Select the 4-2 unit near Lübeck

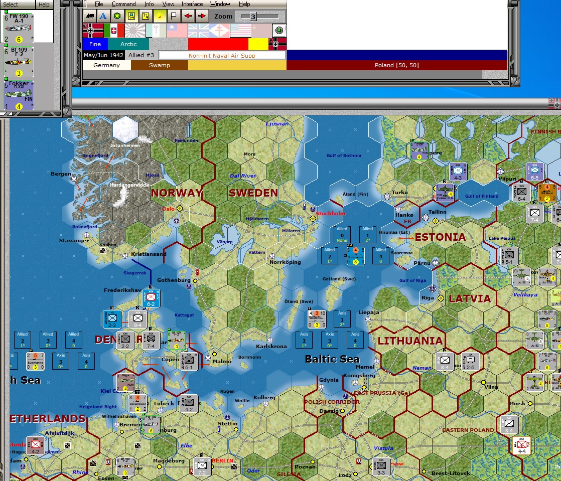(x=189, y=403)
